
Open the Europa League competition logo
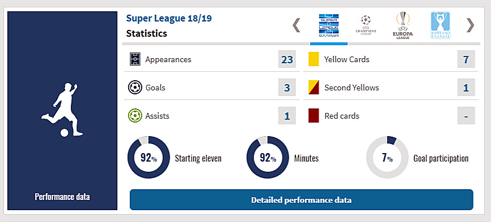click(403, 25)
